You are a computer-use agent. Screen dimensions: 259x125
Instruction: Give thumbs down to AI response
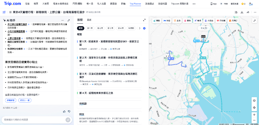pos(69,111)
